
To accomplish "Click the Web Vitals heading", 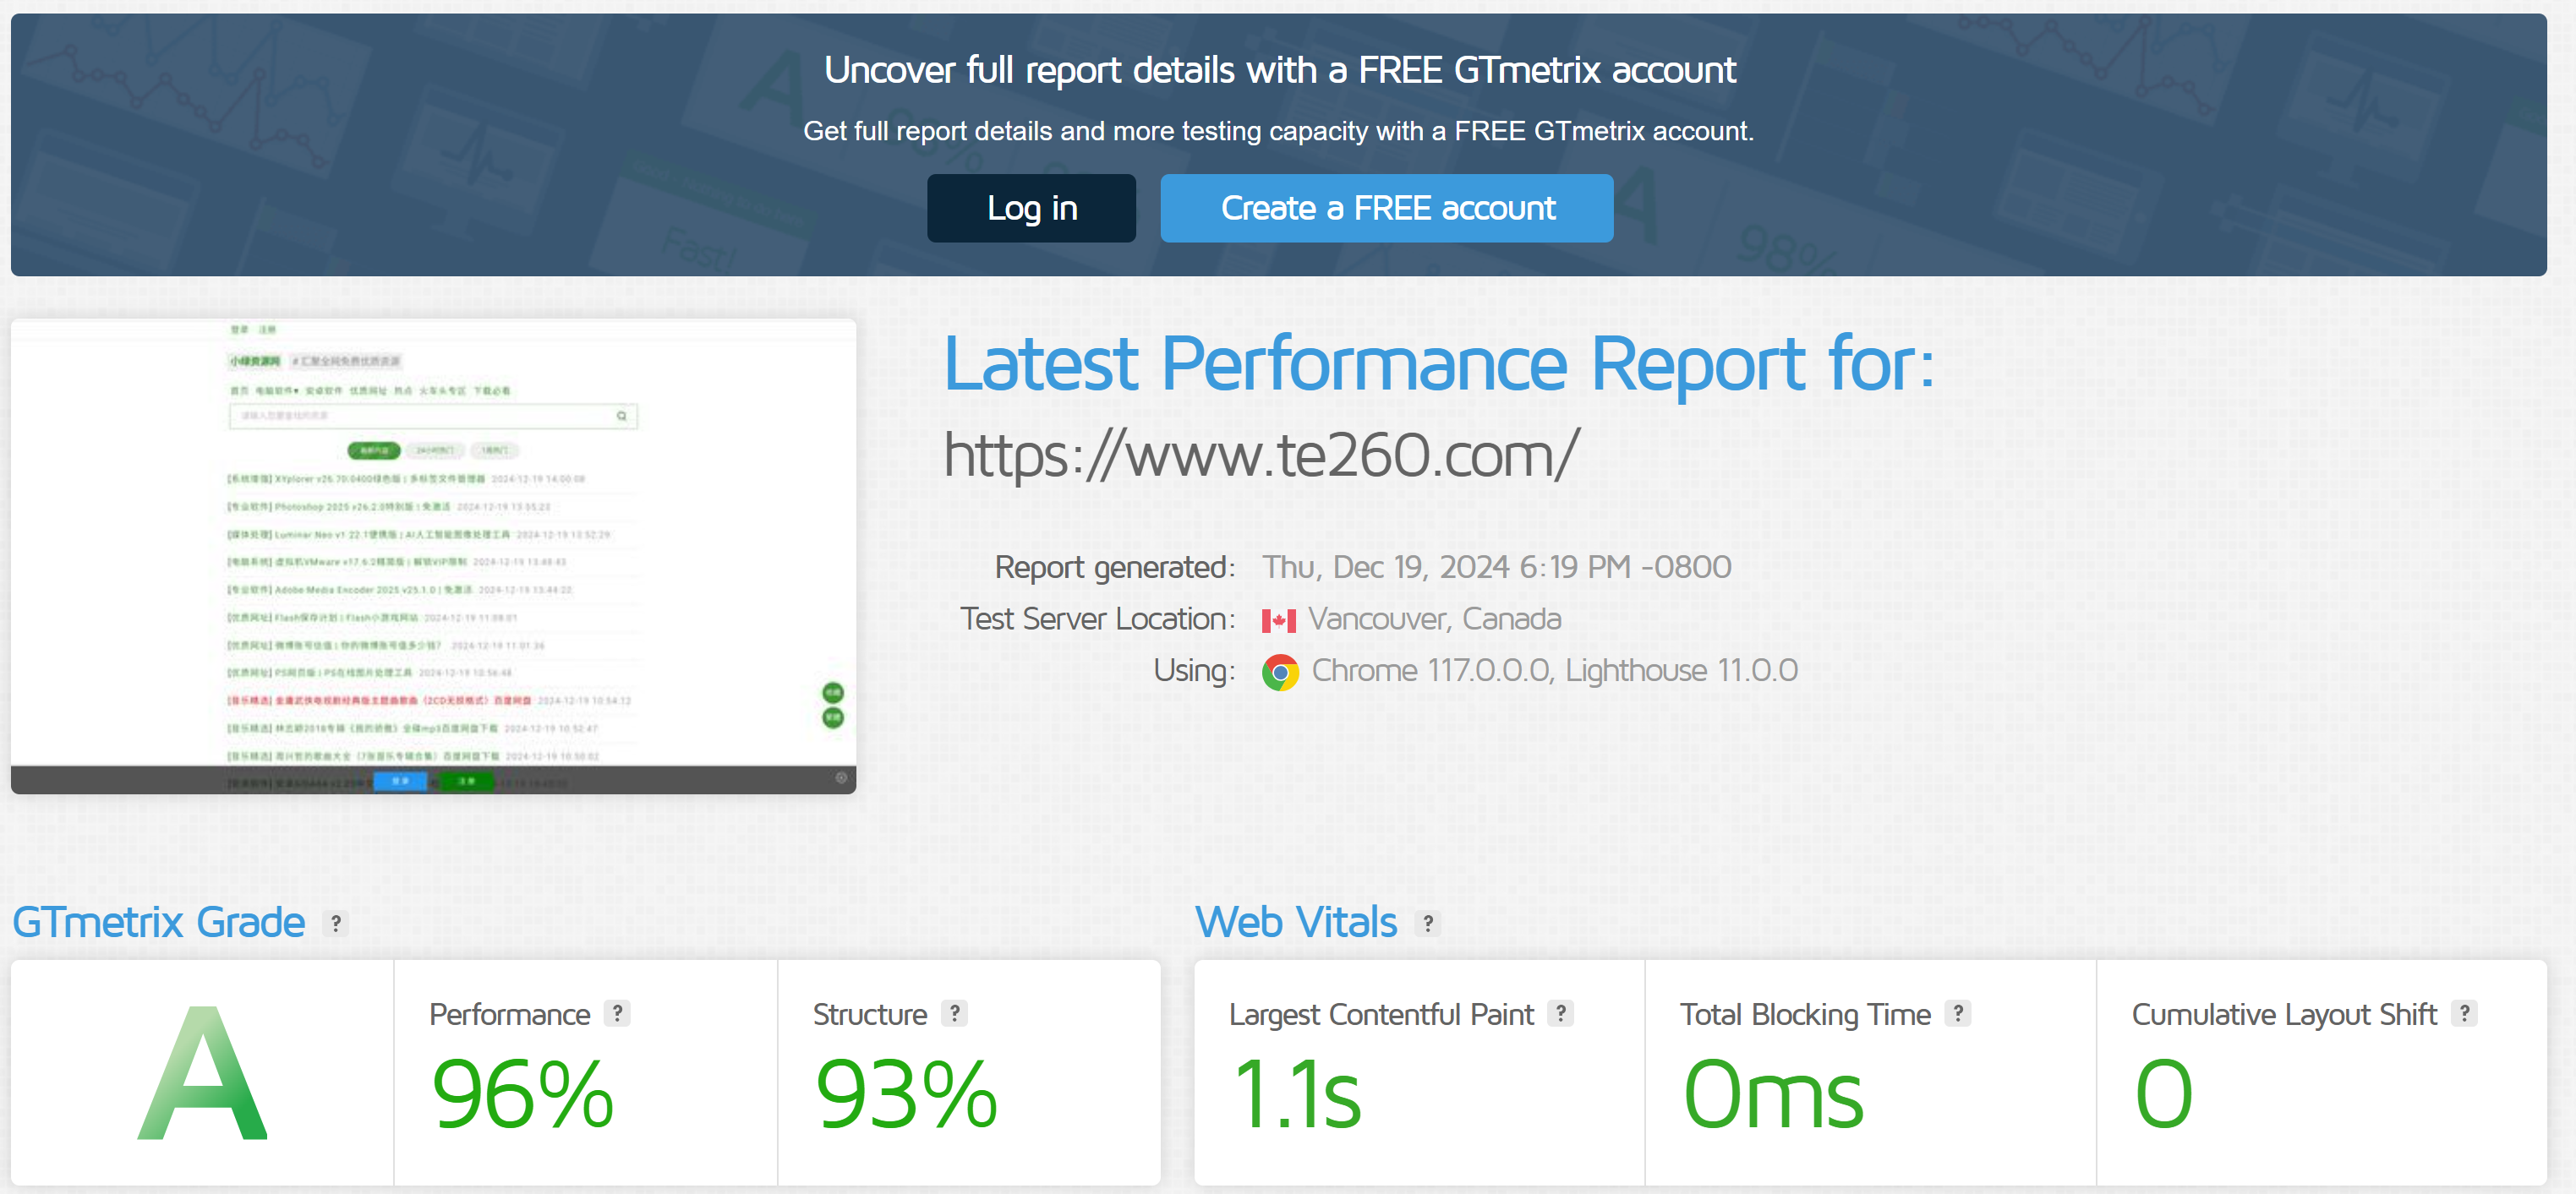I will click(1296, 922).
